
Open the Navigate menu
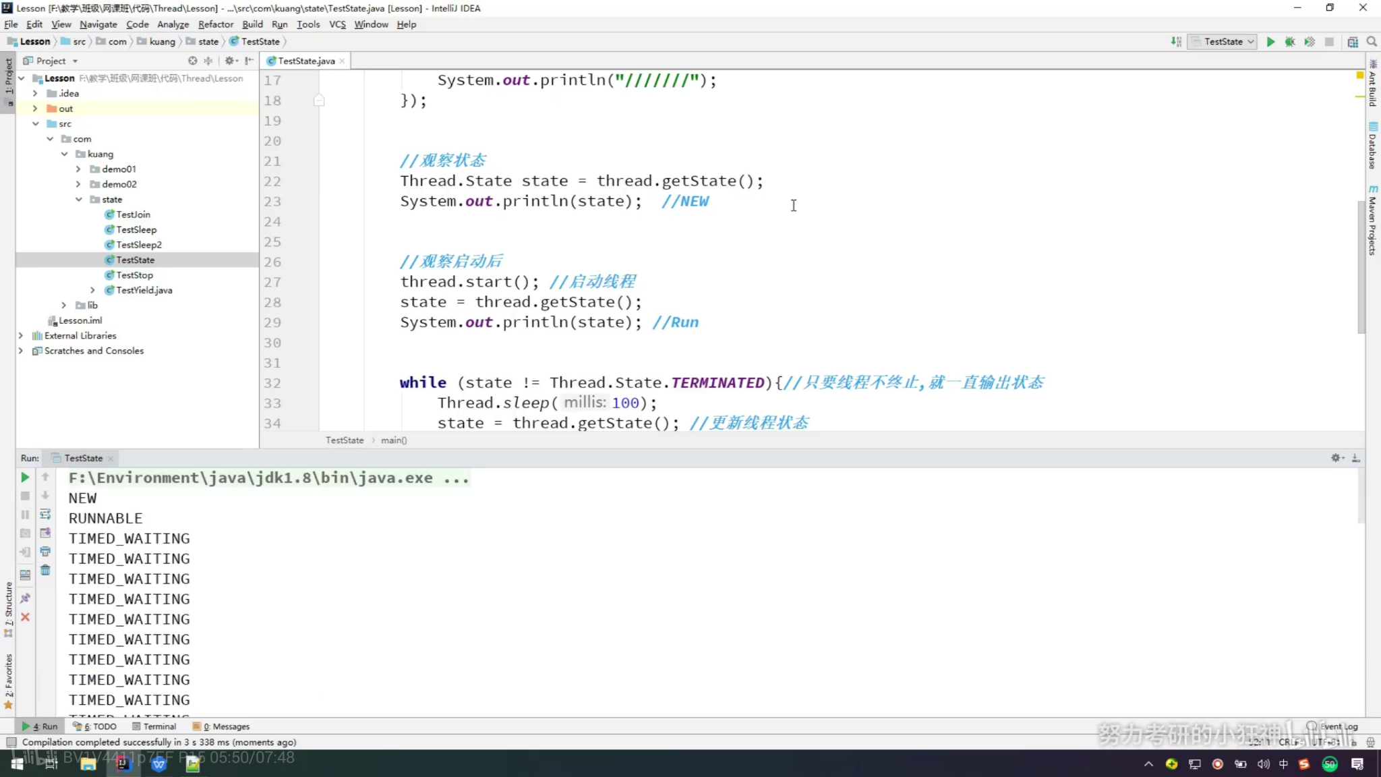point(98,24)
